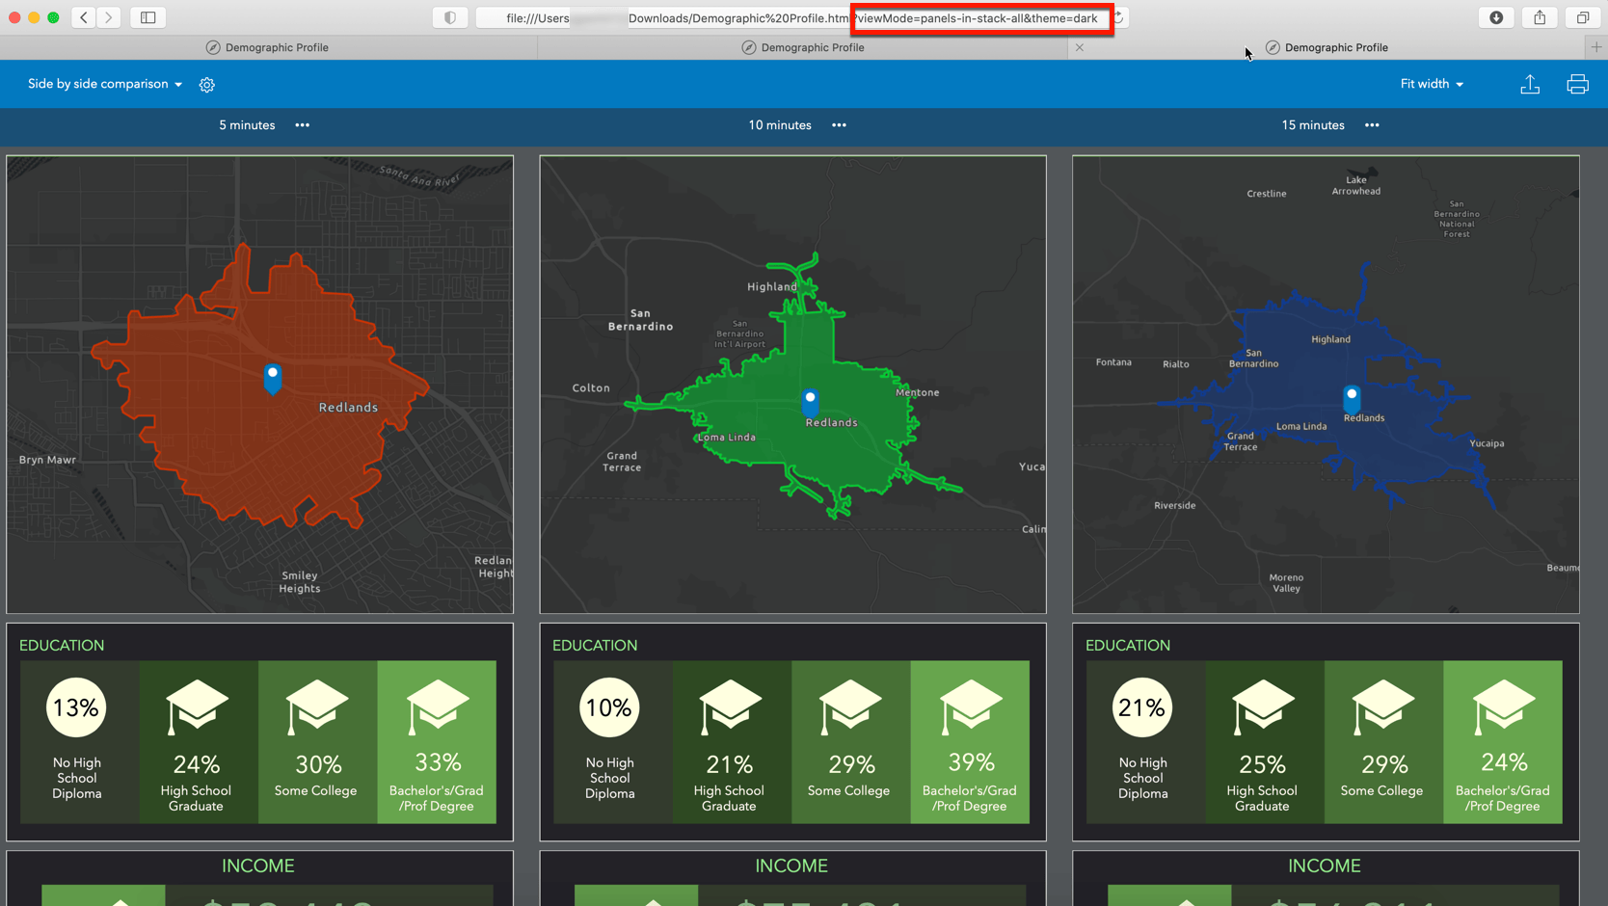Image resolution: width=1608 pixels, height=906 pixels.
Task: Toggle the Safari sidebar
Action: pyautogui.click(x=148, y=17)
